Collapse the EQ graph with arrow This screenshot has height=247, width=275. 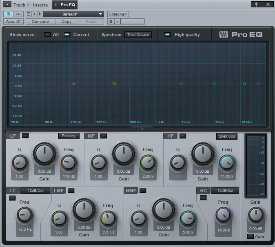pos(142,129)
